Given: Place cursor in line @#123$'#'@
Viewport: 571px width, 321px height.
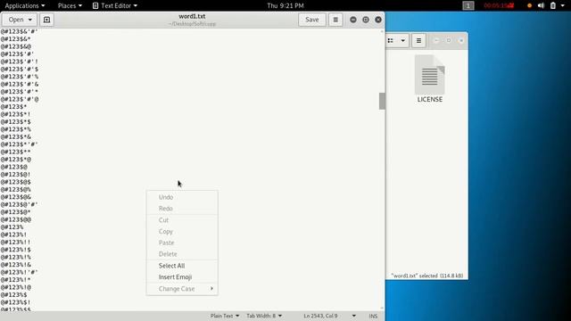Looking at the screenshot, I should point(20,99).
